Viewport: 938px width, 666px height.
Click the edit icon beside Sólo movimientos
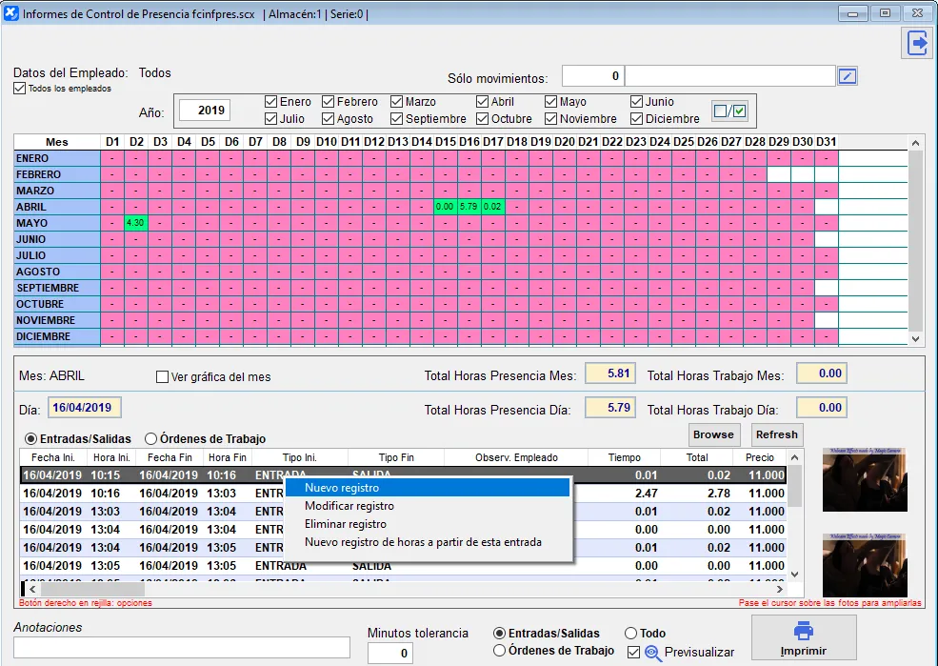(x=847, y=76)
